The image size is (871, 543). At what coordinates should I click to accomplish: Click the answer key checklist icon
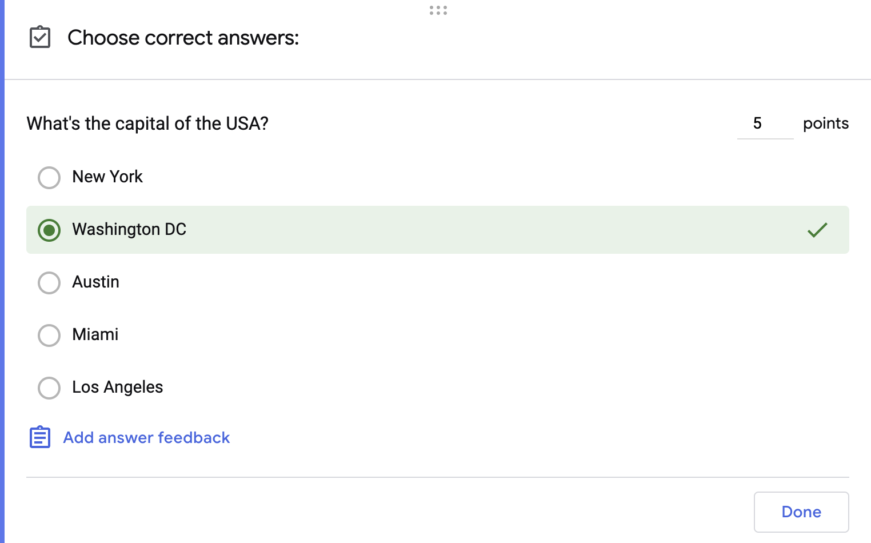coord(40,38)
